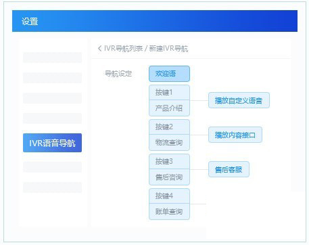Click the 播放自定义语音 action box
309x245 pixels.
[x=239, y=100]
